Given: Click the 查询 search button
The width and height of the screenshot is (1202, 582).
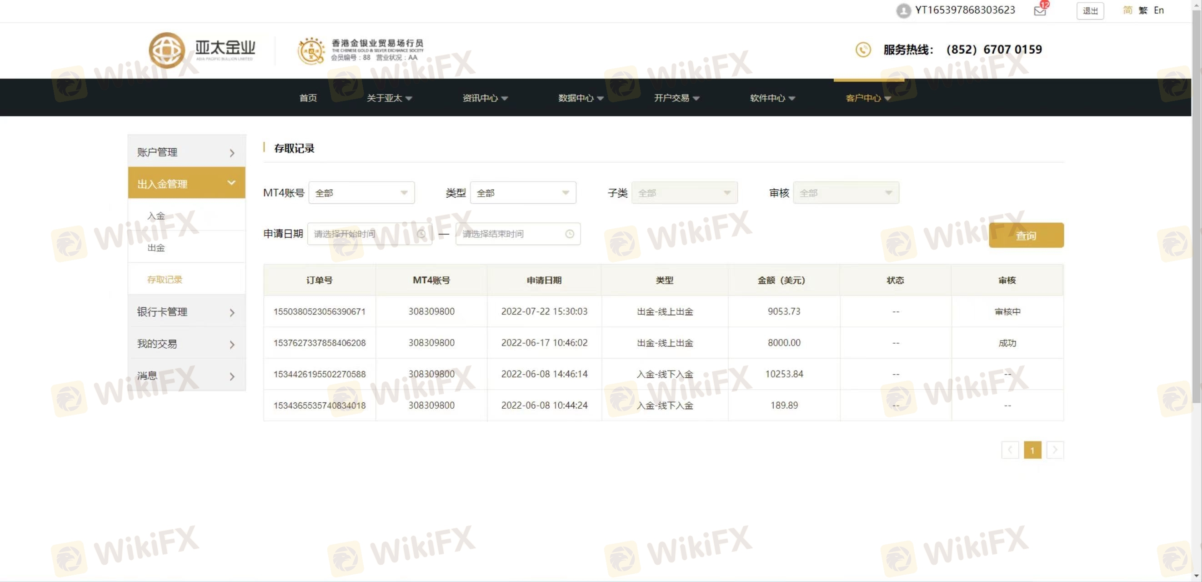Looking at the screenshot, I should [1026, 235].
